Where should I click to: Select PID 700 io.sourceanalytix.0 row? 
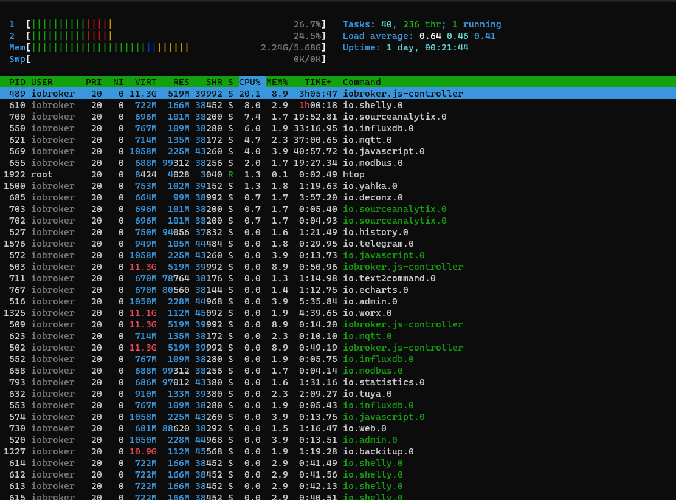click(338, 117)
